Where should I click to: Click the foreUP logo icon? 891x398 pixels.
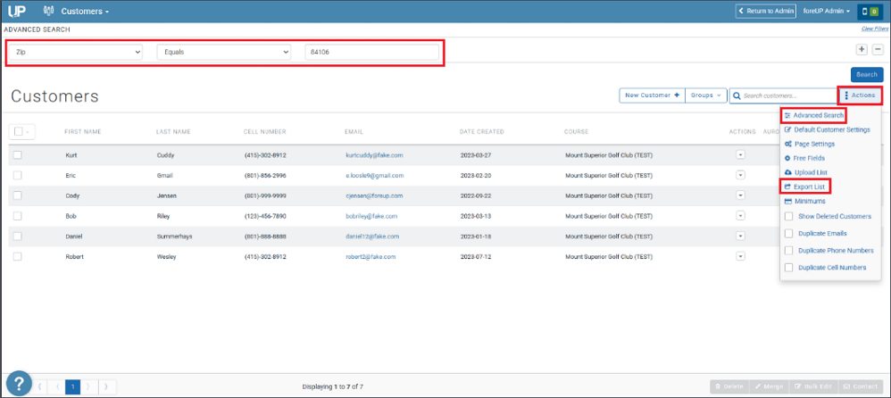tap(16, 11)
